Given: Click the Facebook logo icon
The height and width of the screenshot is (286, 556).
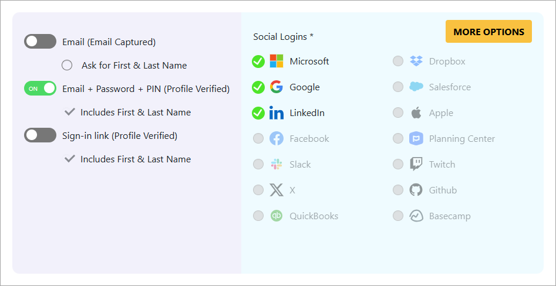Looking at the screenshot, I should (x=276, y=139).
